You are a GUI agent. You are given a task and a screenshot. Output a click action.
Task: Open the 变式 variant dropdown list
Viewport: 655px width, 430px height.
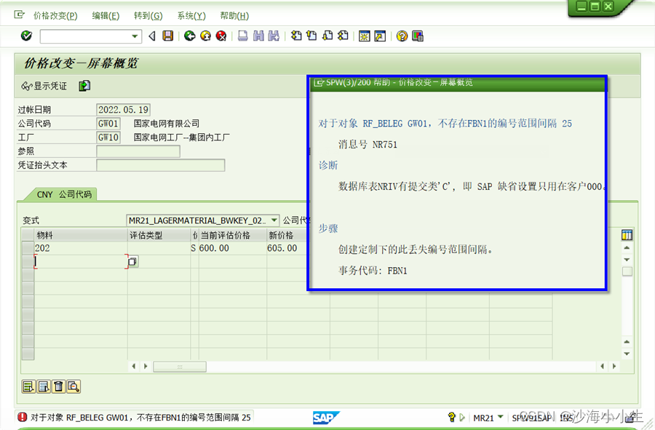point(275,220)
